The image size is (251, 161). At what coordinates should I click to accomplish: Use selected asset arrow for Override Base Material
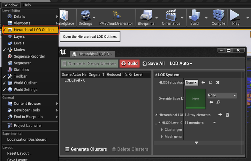tap(211, 102)
